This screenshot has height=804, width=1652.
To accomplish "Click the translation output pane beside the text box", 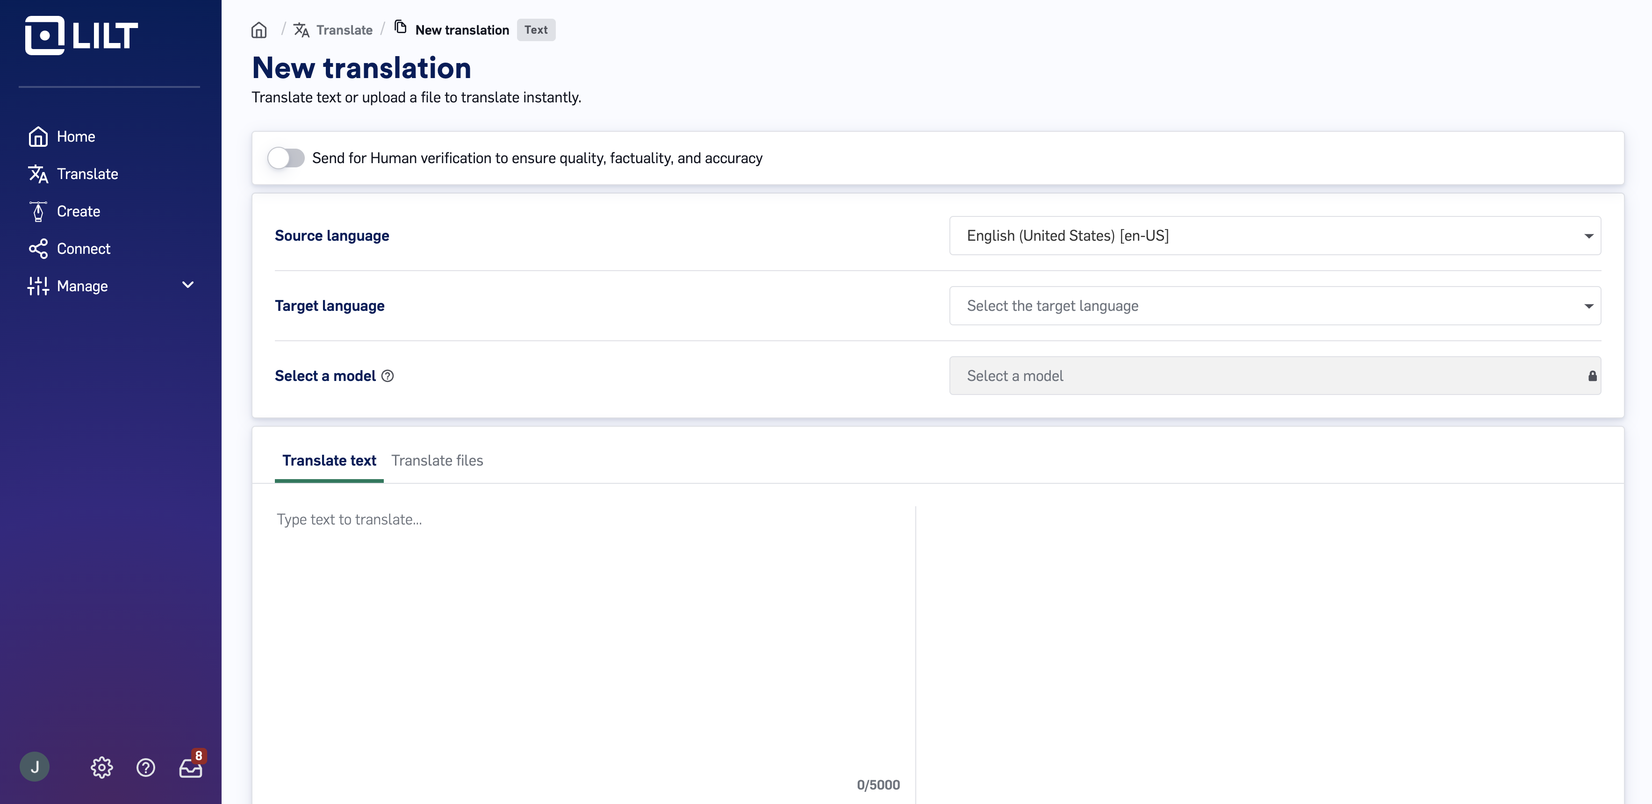I will click(x=1270, y=654).
